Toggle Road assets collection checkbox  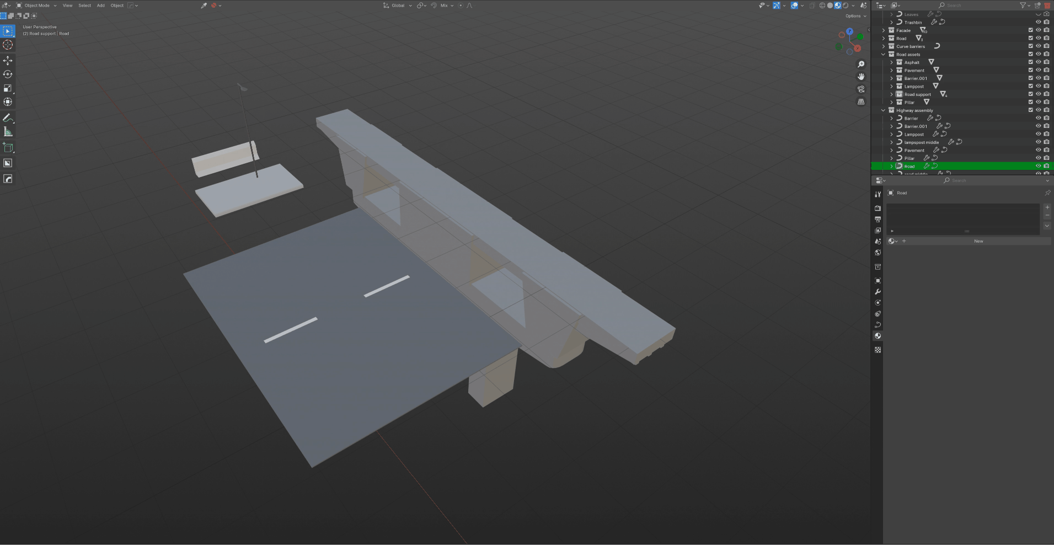(1030, 54)
